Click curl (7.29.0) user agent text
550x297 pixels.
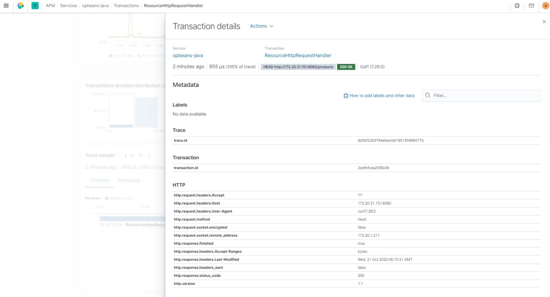[372, 67]
